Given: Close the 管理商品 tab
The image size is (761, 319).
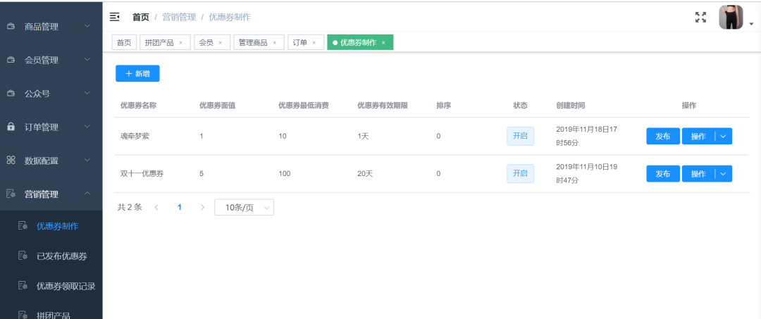Looking at the screenshot, I should tap(275, 43).
